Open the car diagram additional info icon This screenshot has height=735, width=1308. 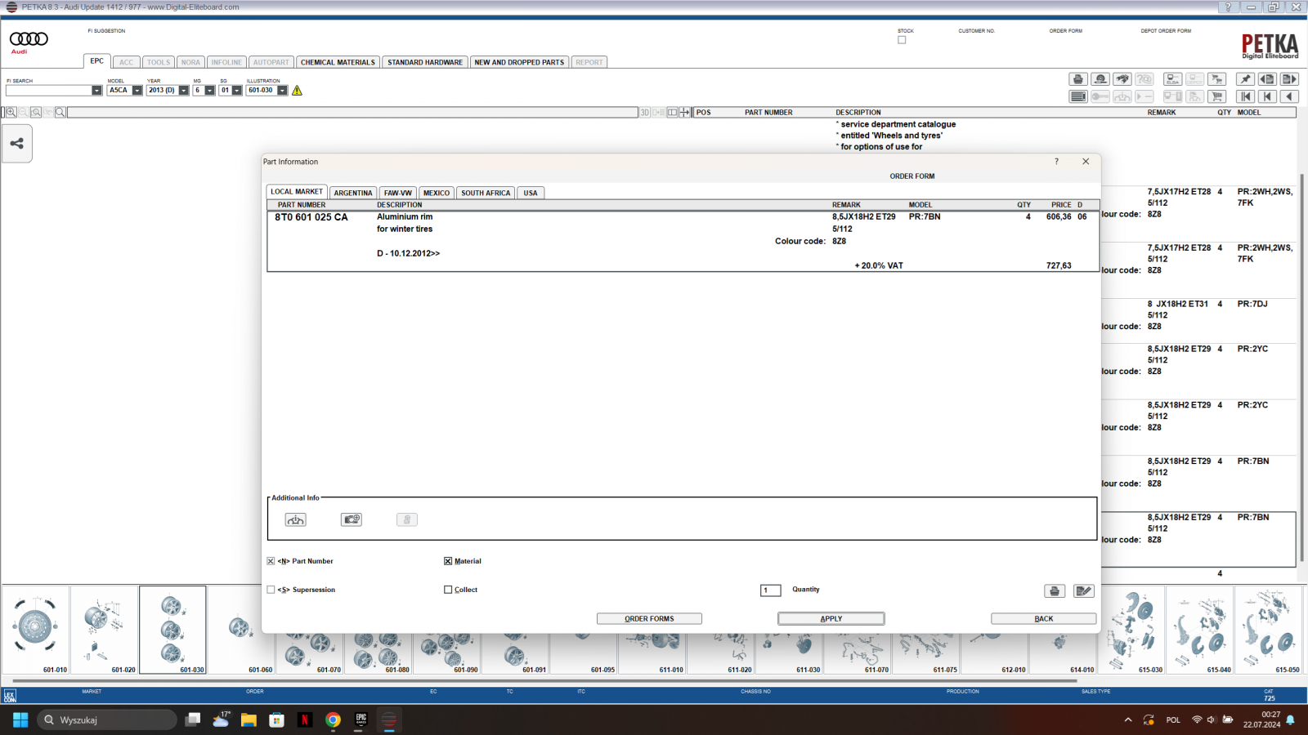(296, 519)
